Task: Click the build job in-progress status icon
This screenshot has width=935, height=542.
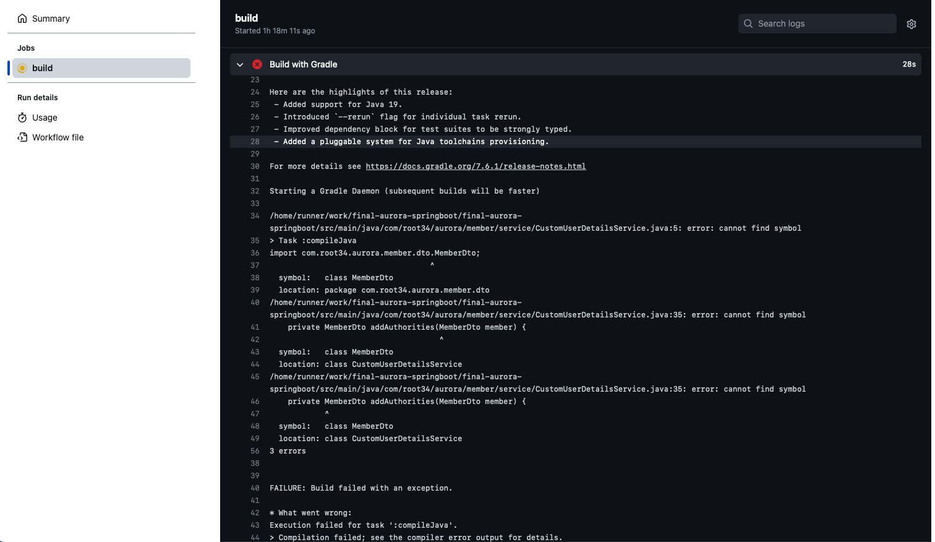Action: point(22,68)
